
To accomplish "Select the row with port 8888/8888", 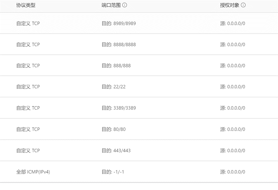I will point(139,44).
